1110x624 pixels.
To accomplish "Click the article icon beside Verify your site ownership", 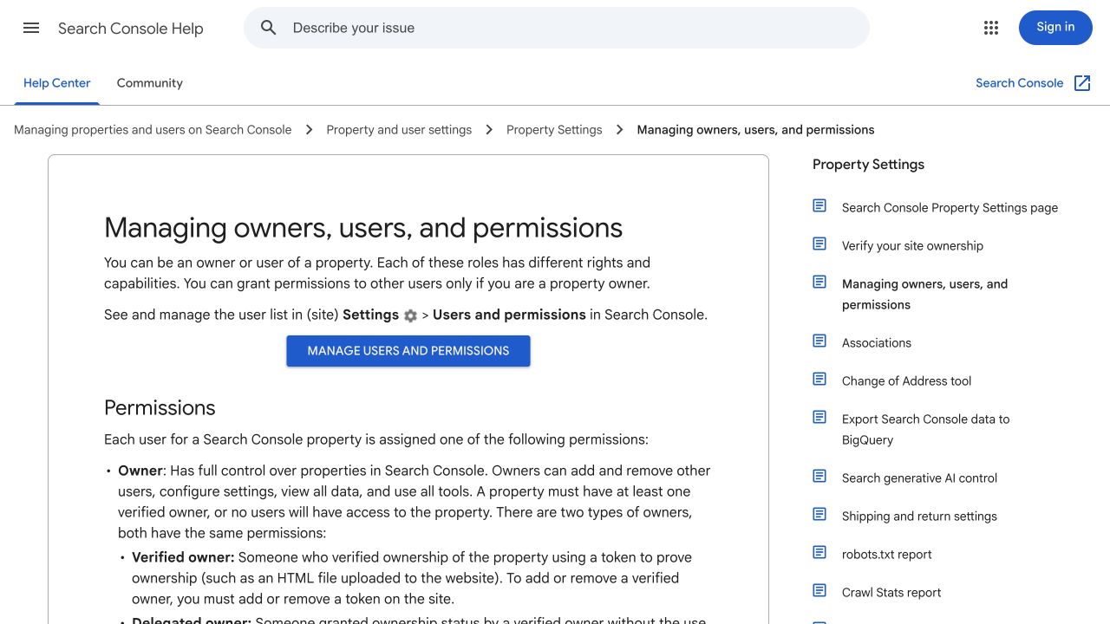I will pos(819,244).
